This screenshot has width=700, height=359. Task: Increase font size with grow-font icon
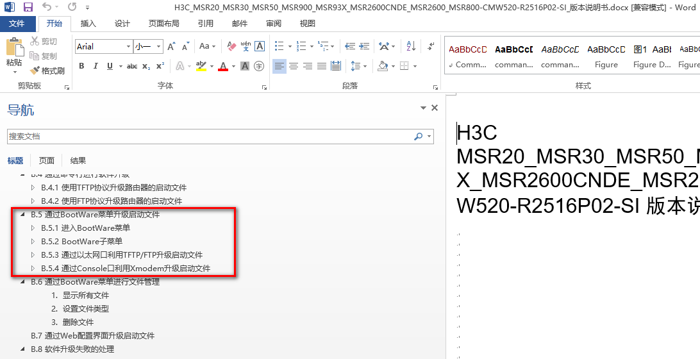coord(171,46)
